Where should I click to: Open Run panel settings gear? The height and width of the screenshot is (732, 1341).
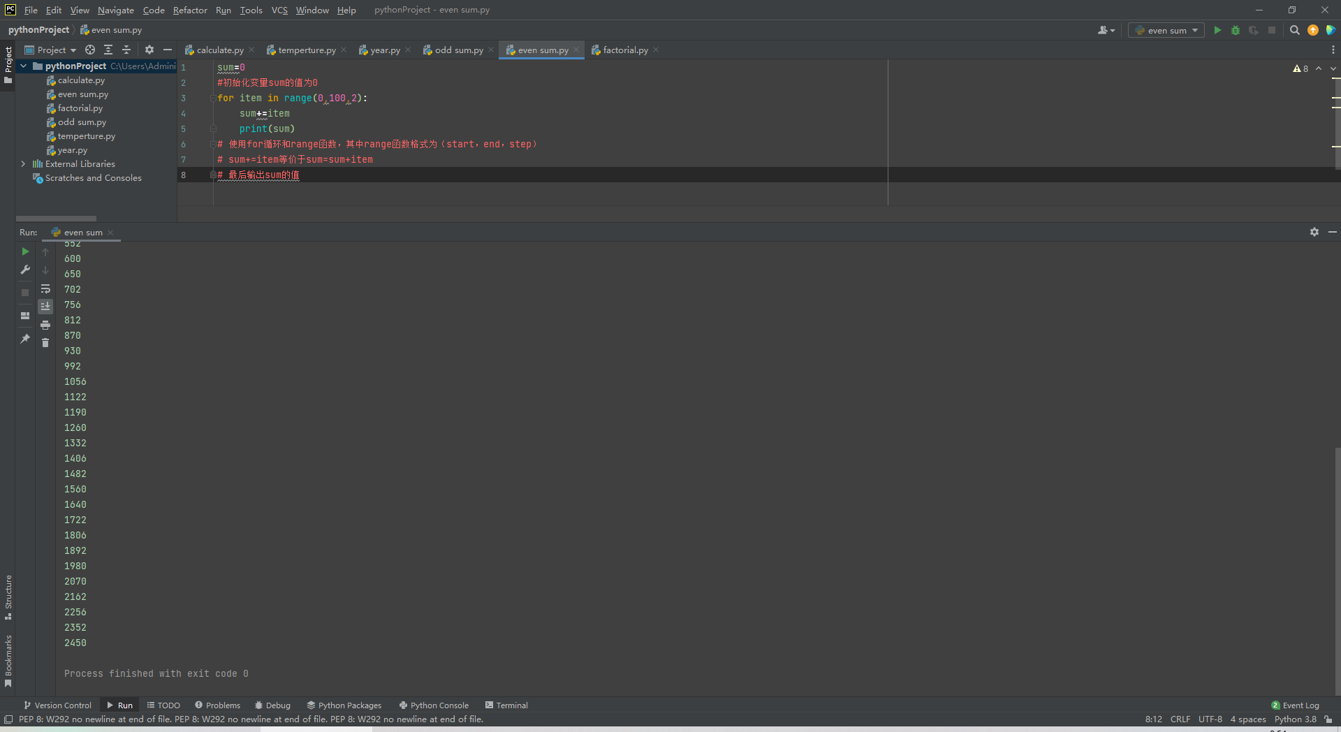1314,232
